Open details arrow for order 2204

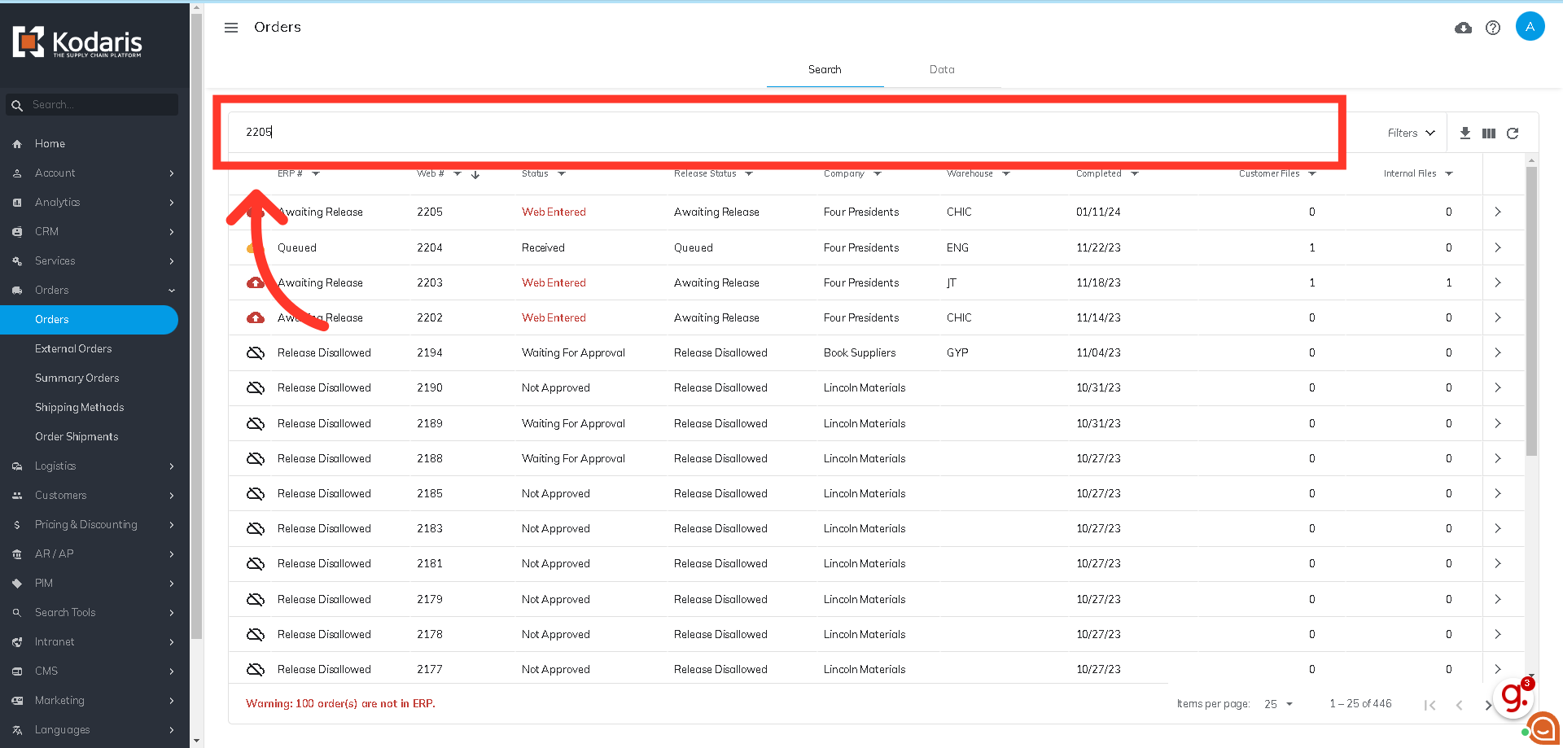(1498, 247)
